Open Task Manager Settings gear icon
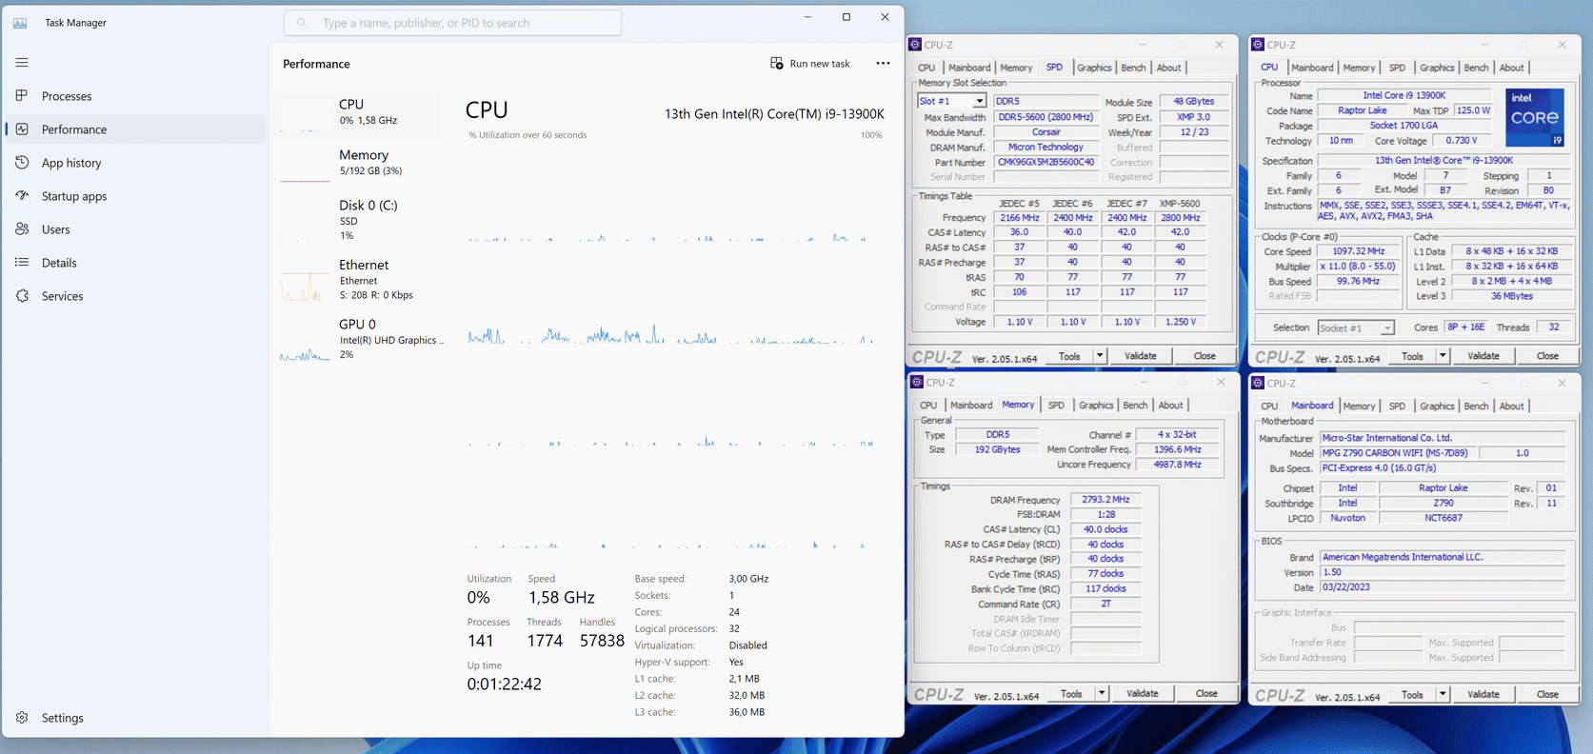 [x=22, y=718]
